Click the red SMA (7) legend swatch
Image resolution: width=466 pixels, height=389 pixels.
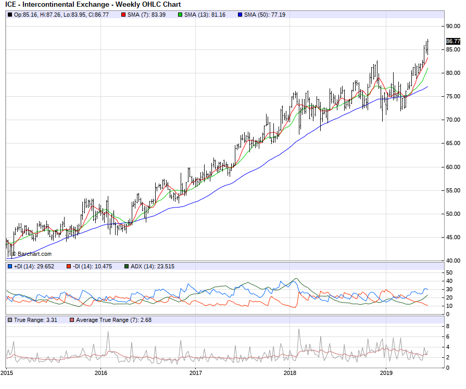click(123, 15)
